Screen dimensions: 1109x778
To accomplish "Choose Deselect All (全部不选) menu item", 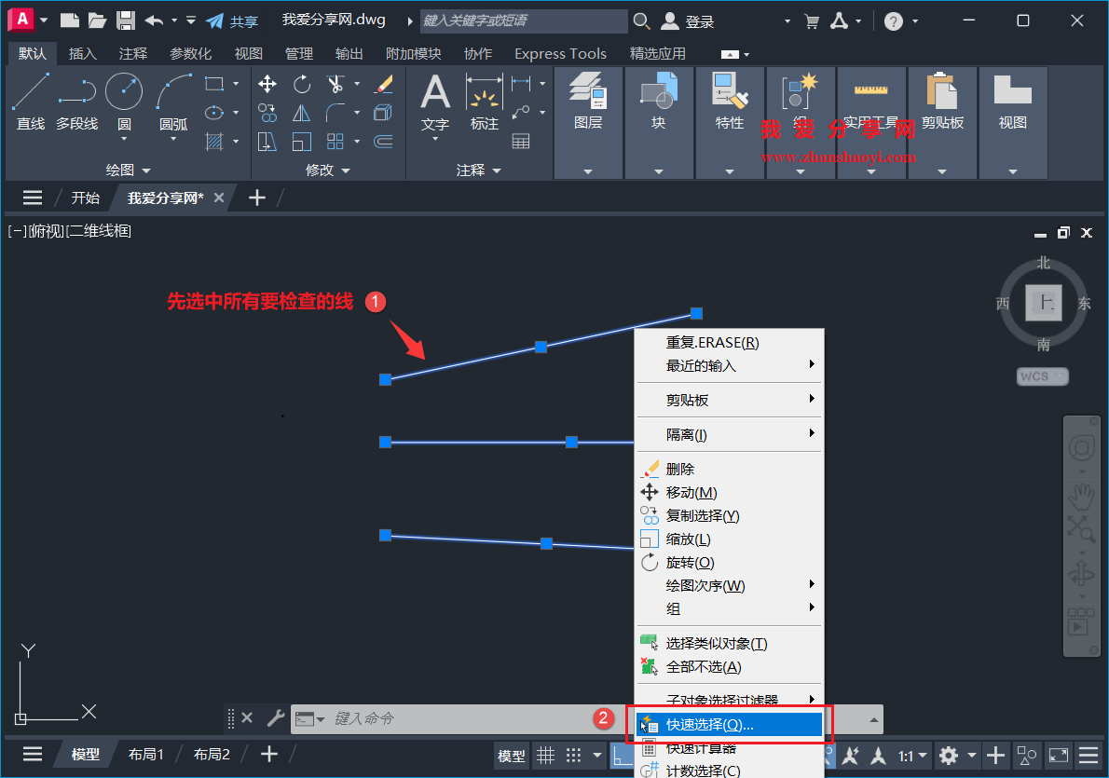I will click(729, 667).
